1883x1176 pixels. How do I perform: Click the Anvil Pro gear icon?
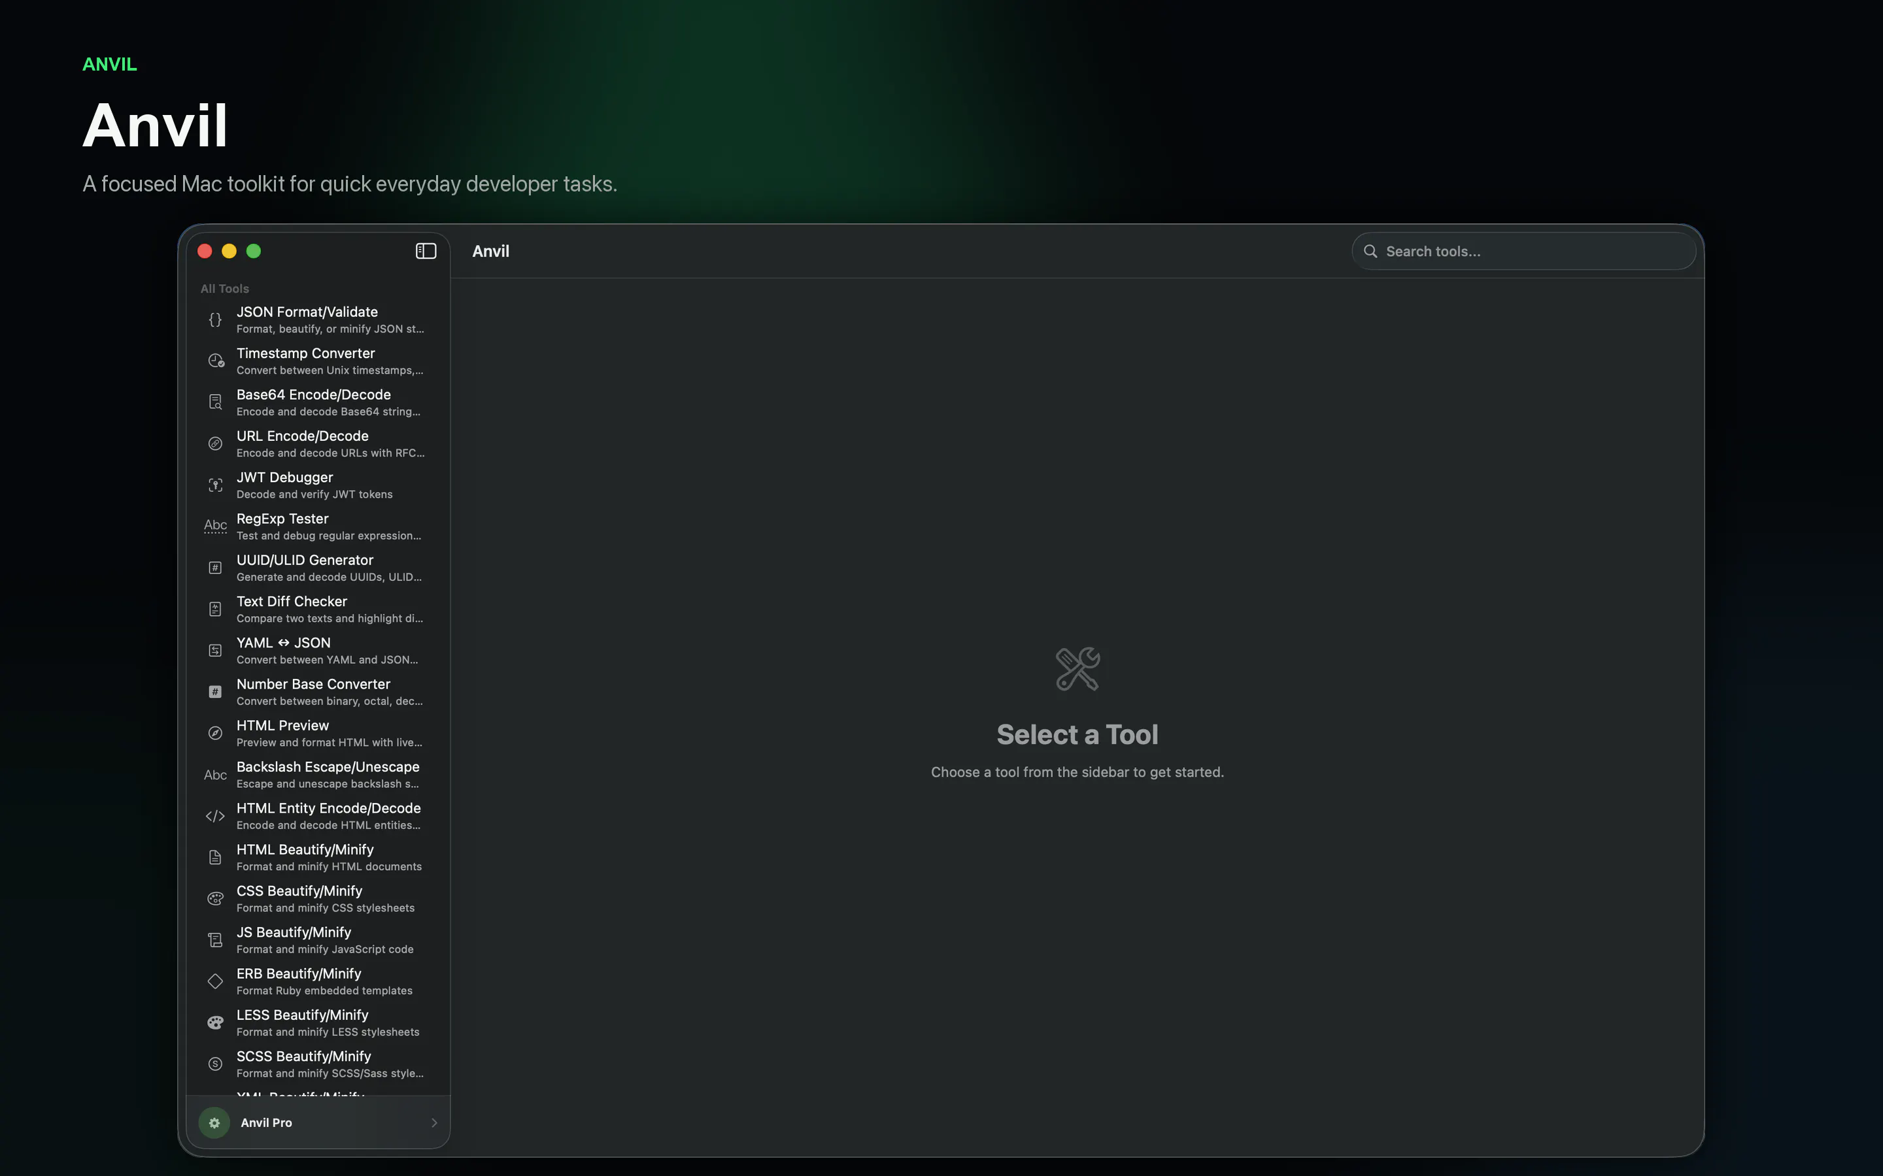click(214, 1122)
